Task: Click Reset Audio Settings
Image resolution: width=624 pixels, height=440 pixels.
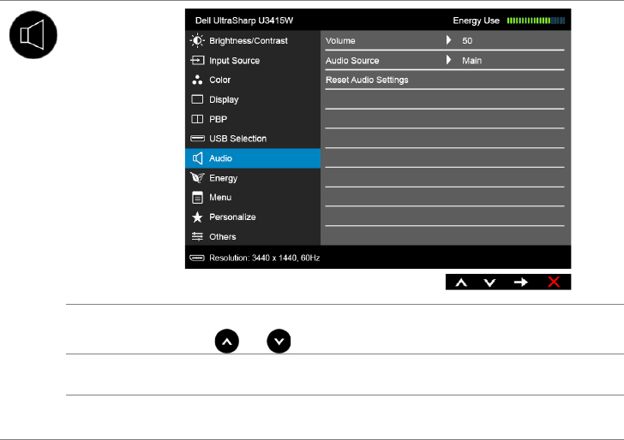Action: pos(367,80)
